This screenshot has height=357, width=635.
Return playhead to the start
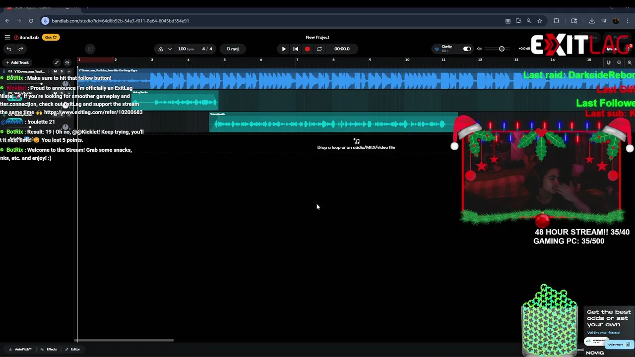coord(296,49)
